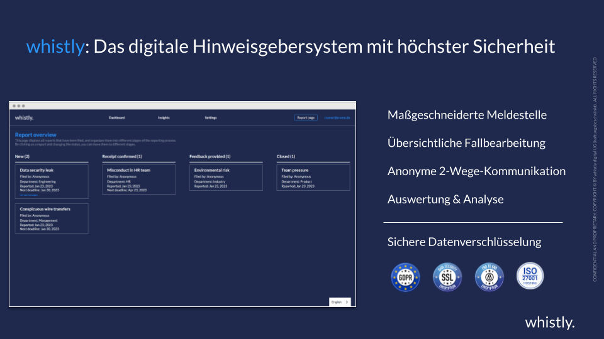This screenshot has height=339, width=604.
Task: Click the Anonyme 2-Wege-Kommunikation text
Action: [476, 171]
